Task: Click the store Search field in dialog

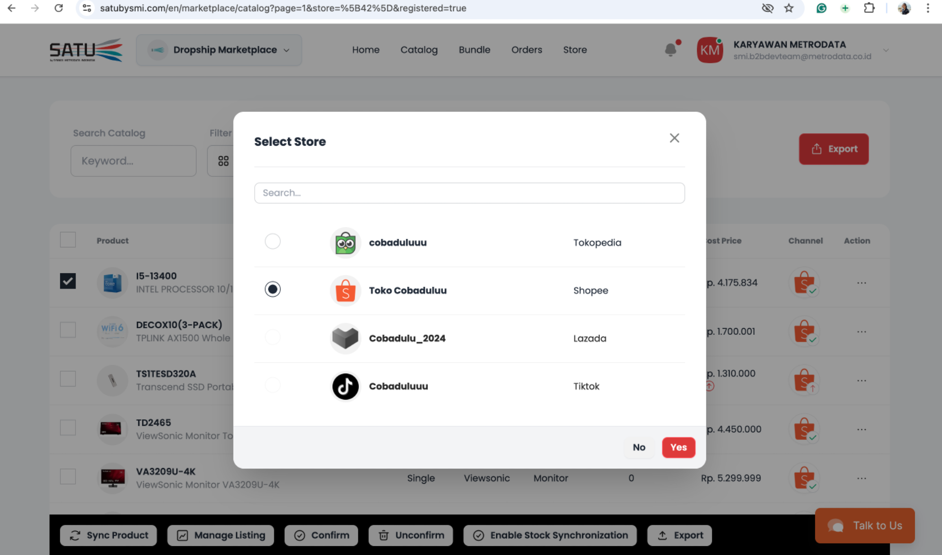Action: pyautogui.click(x=469, y=193)
